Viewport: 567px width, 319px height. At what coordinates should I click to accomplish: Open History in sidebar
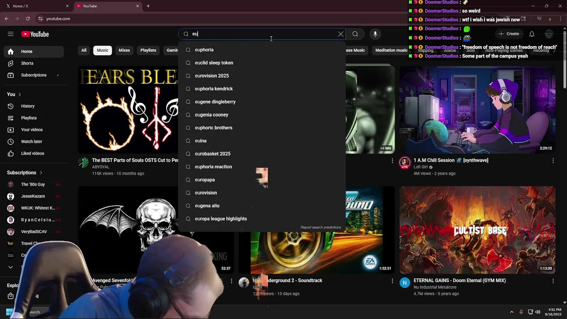click(x=34, y=106)
